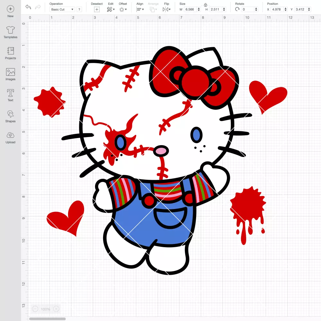This screenshot has height=321, width=321.
Task: Click the Width size field
Action: pyautogui.click(x=190, y=9)
